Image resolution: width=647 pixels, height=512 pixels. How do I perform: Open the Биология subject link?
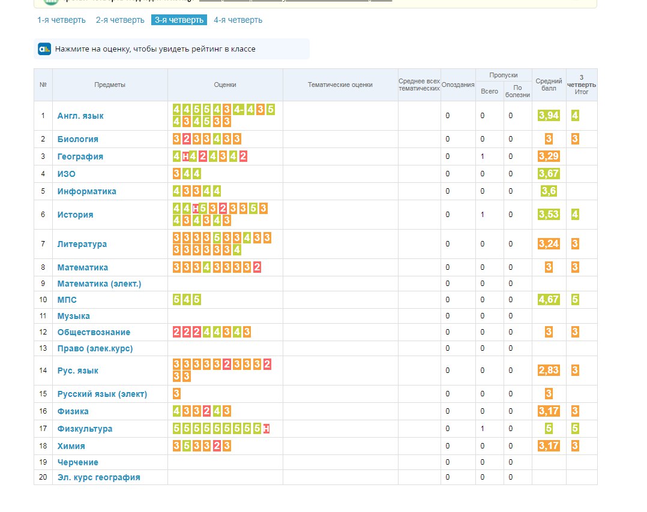point(77,139)
